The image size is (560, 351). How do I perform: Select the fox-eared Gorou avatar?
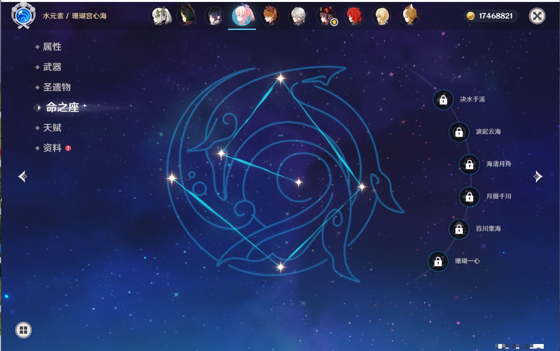coord(410,16)
